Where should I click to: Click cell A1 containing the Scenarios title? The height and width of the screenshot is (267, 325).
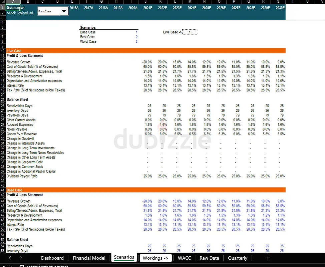click(x=14, y=7)
